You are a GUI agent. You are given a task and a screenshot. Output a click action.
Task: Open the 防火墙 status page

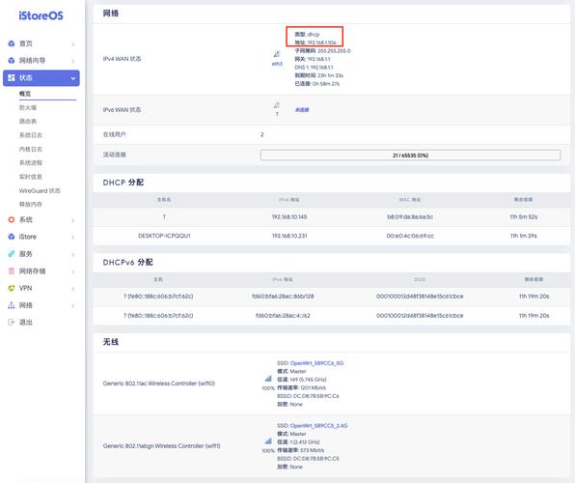28,107
